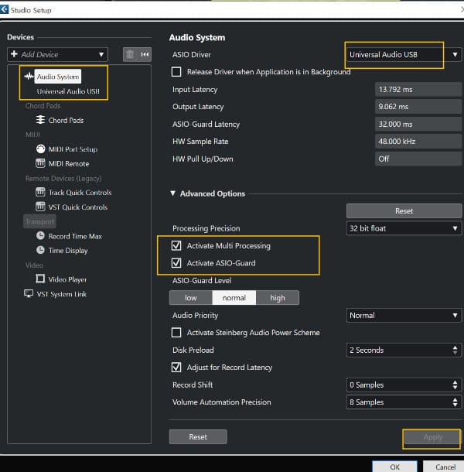Select VST Quick Controls entry
Image resolution: width=464 pixels, height=472 pixels.
pyautogui.click(x=78, y=207)
